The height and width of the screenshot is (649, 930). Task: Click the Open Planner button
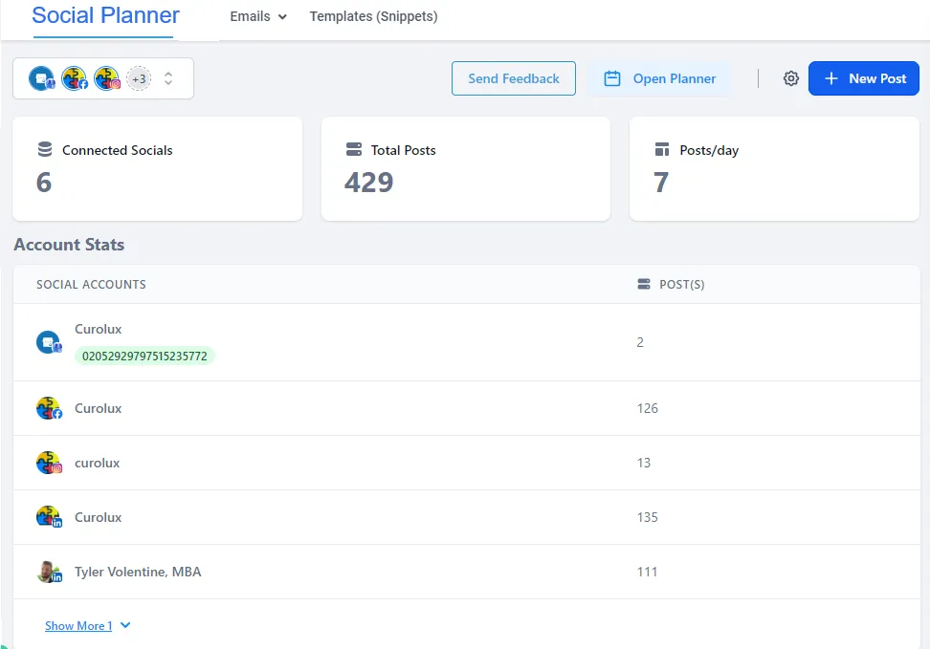coord(659,78)
